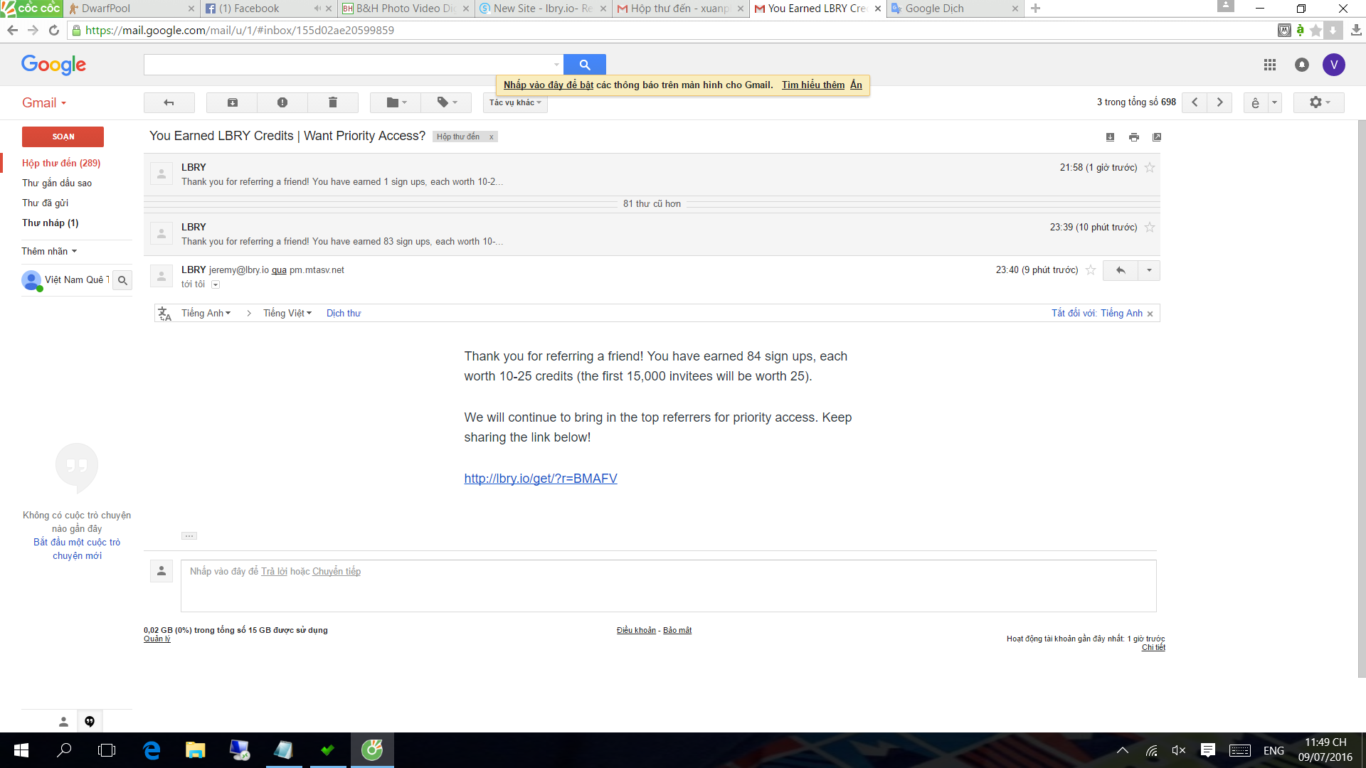This screenshot has height=768, width=1366.
Task: Open Hộp thư đến inbox folder
Action: 60,163
